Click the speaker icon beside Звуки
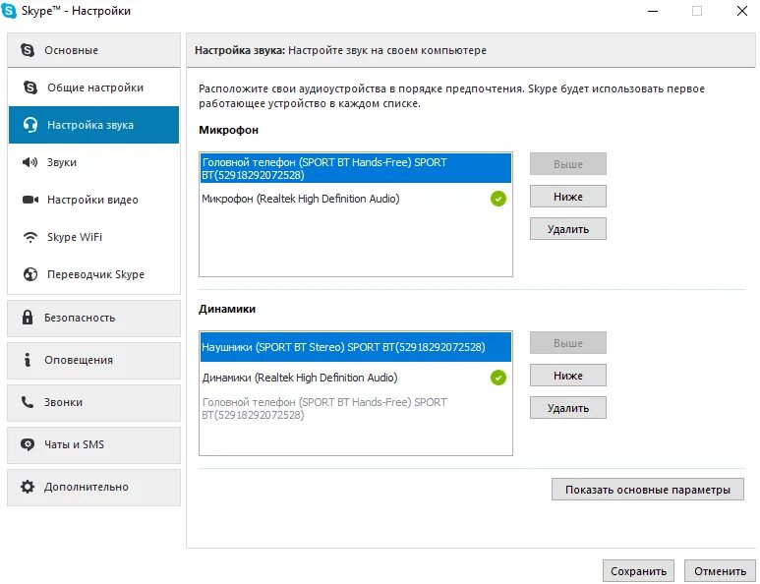 pyautogui.click(x=29, y=162)
